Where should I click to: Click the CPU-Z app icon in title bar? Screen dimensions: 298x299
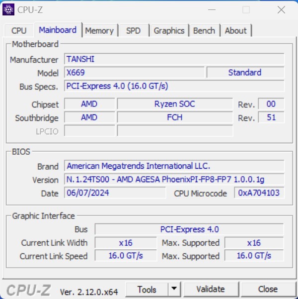point(8,9)
